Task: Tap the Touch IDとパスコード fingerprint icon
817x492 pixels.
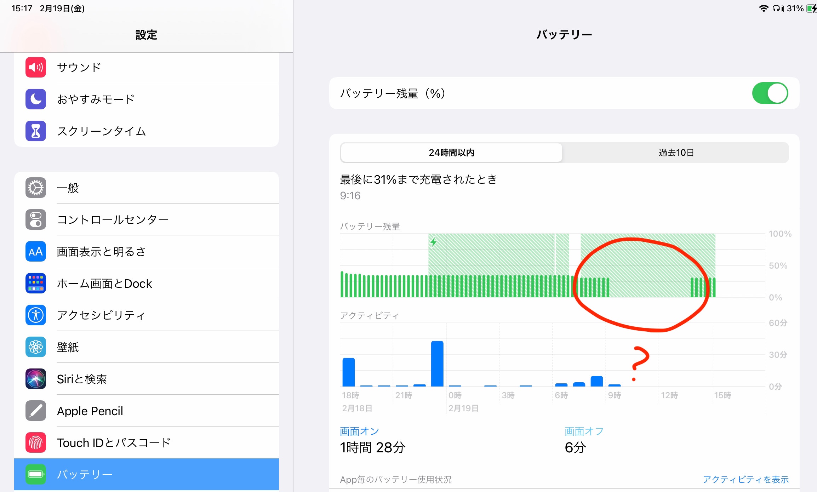Action: (36, 442)
